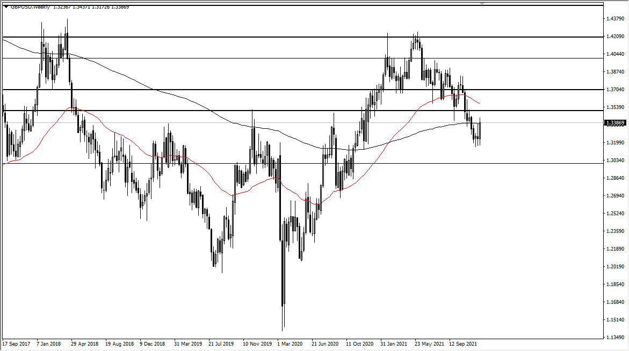The height and width of the screenshot is (351, 629).
Task: Select the GBPUSD,Weekly symbol label
Action: pyautogui.click(x=30, y=7)
